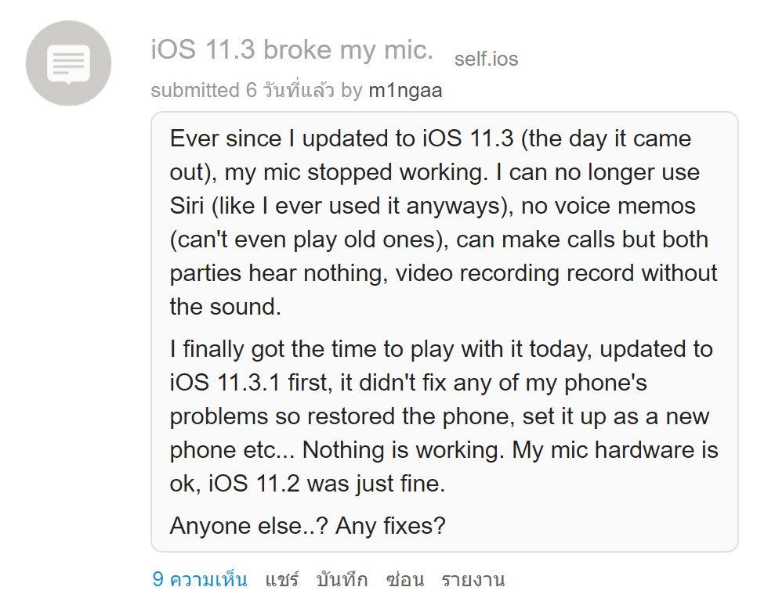Viewport: 757px width, 605px height.
Task: Click the question 'Anyone else..? Any fixes?'
Action: coord(306,525)
